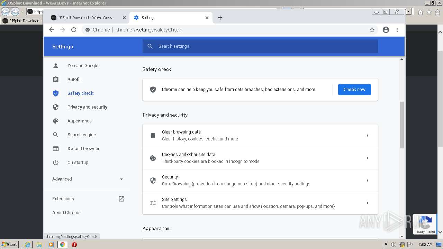Image resolution: width=443 pixels, height=249 pixels.
Task: Reload the Settings page
Action: click(74, 30)
